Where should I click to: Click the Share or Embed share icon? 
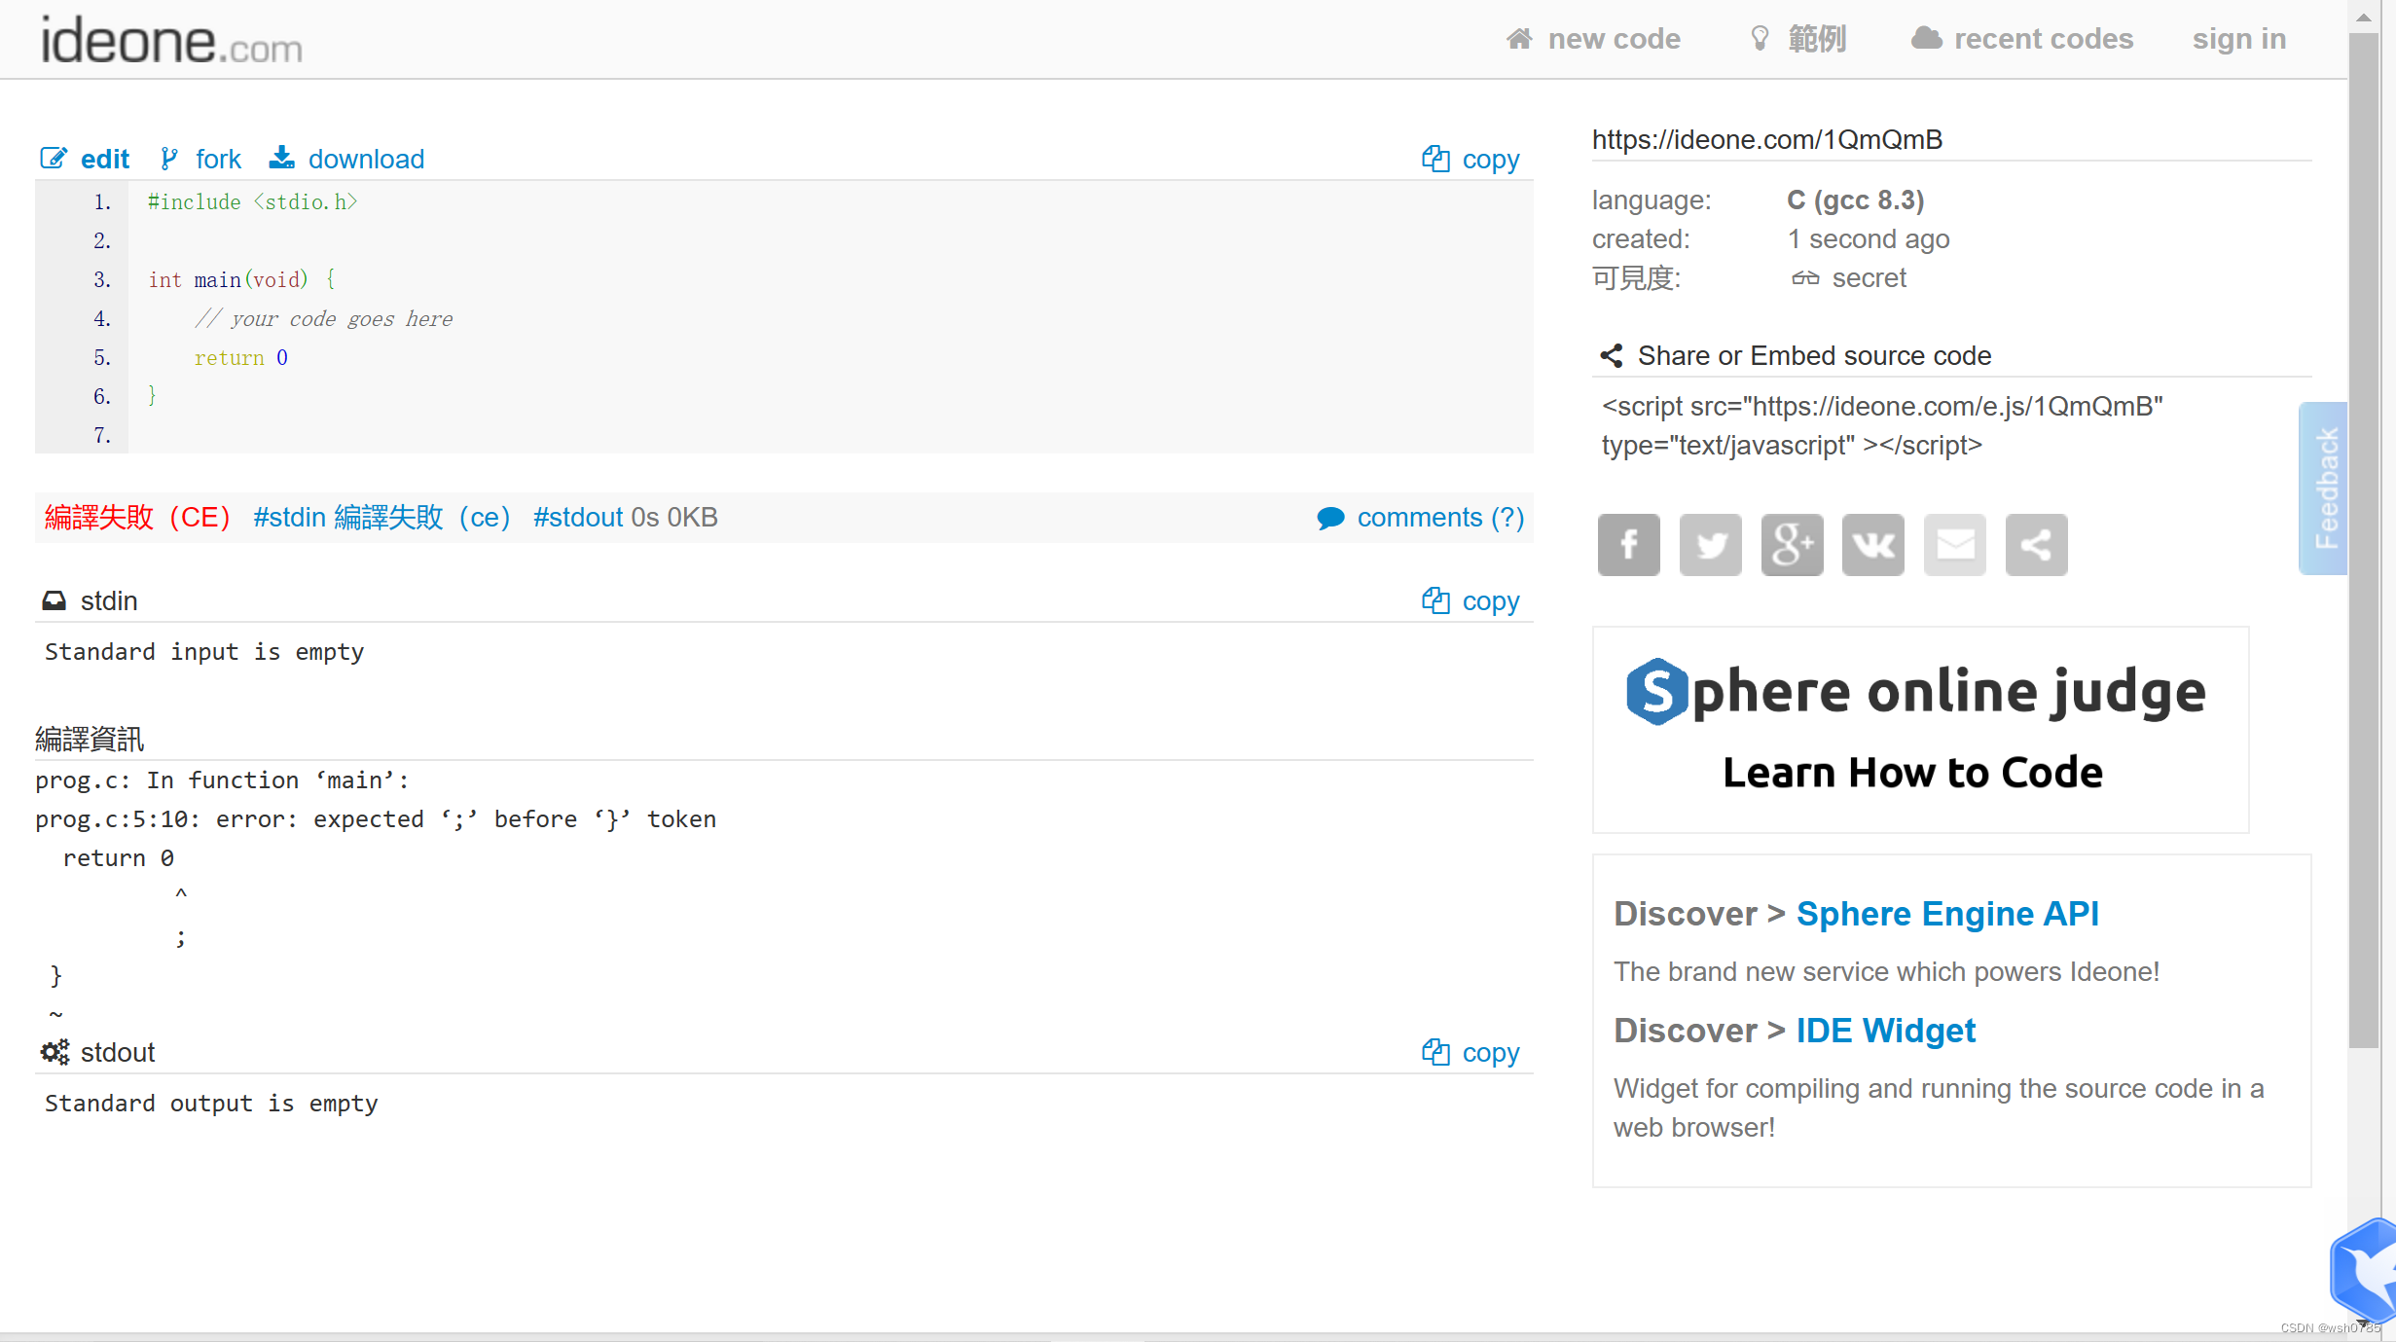1612,355
